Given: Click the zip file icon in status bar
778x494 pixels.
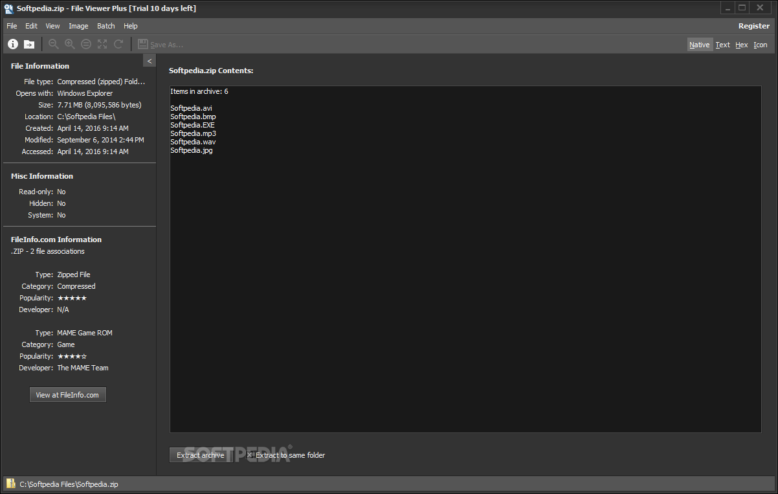Looking at the screenshot, I should (x=11, y=484).
